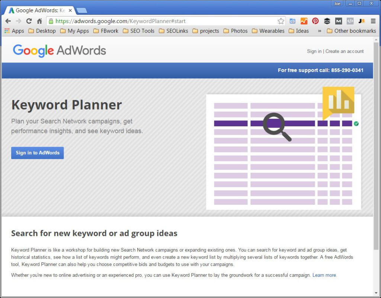The height and width of the screenshot is (298, 381).
Task: Click the Keyword Planner heading
Action: coord(67,105)
